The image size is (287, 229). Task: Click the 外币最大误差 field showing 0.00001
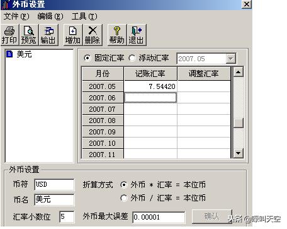[159, 217]
